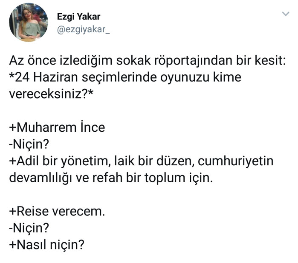This screenshot has width=298, height=263.
Task: Open Ezgi Yakar's profile picture
Action: tap(29, 23)
